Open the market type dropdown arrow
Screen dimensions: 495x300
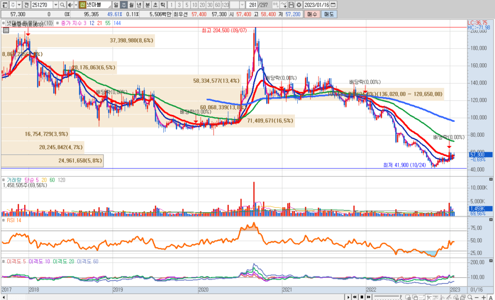pyautogui.click(x=19, y=5)
